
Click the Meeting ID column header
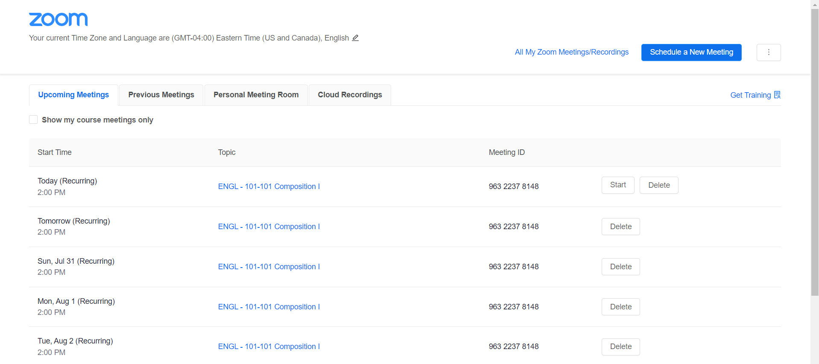[507, 152]
